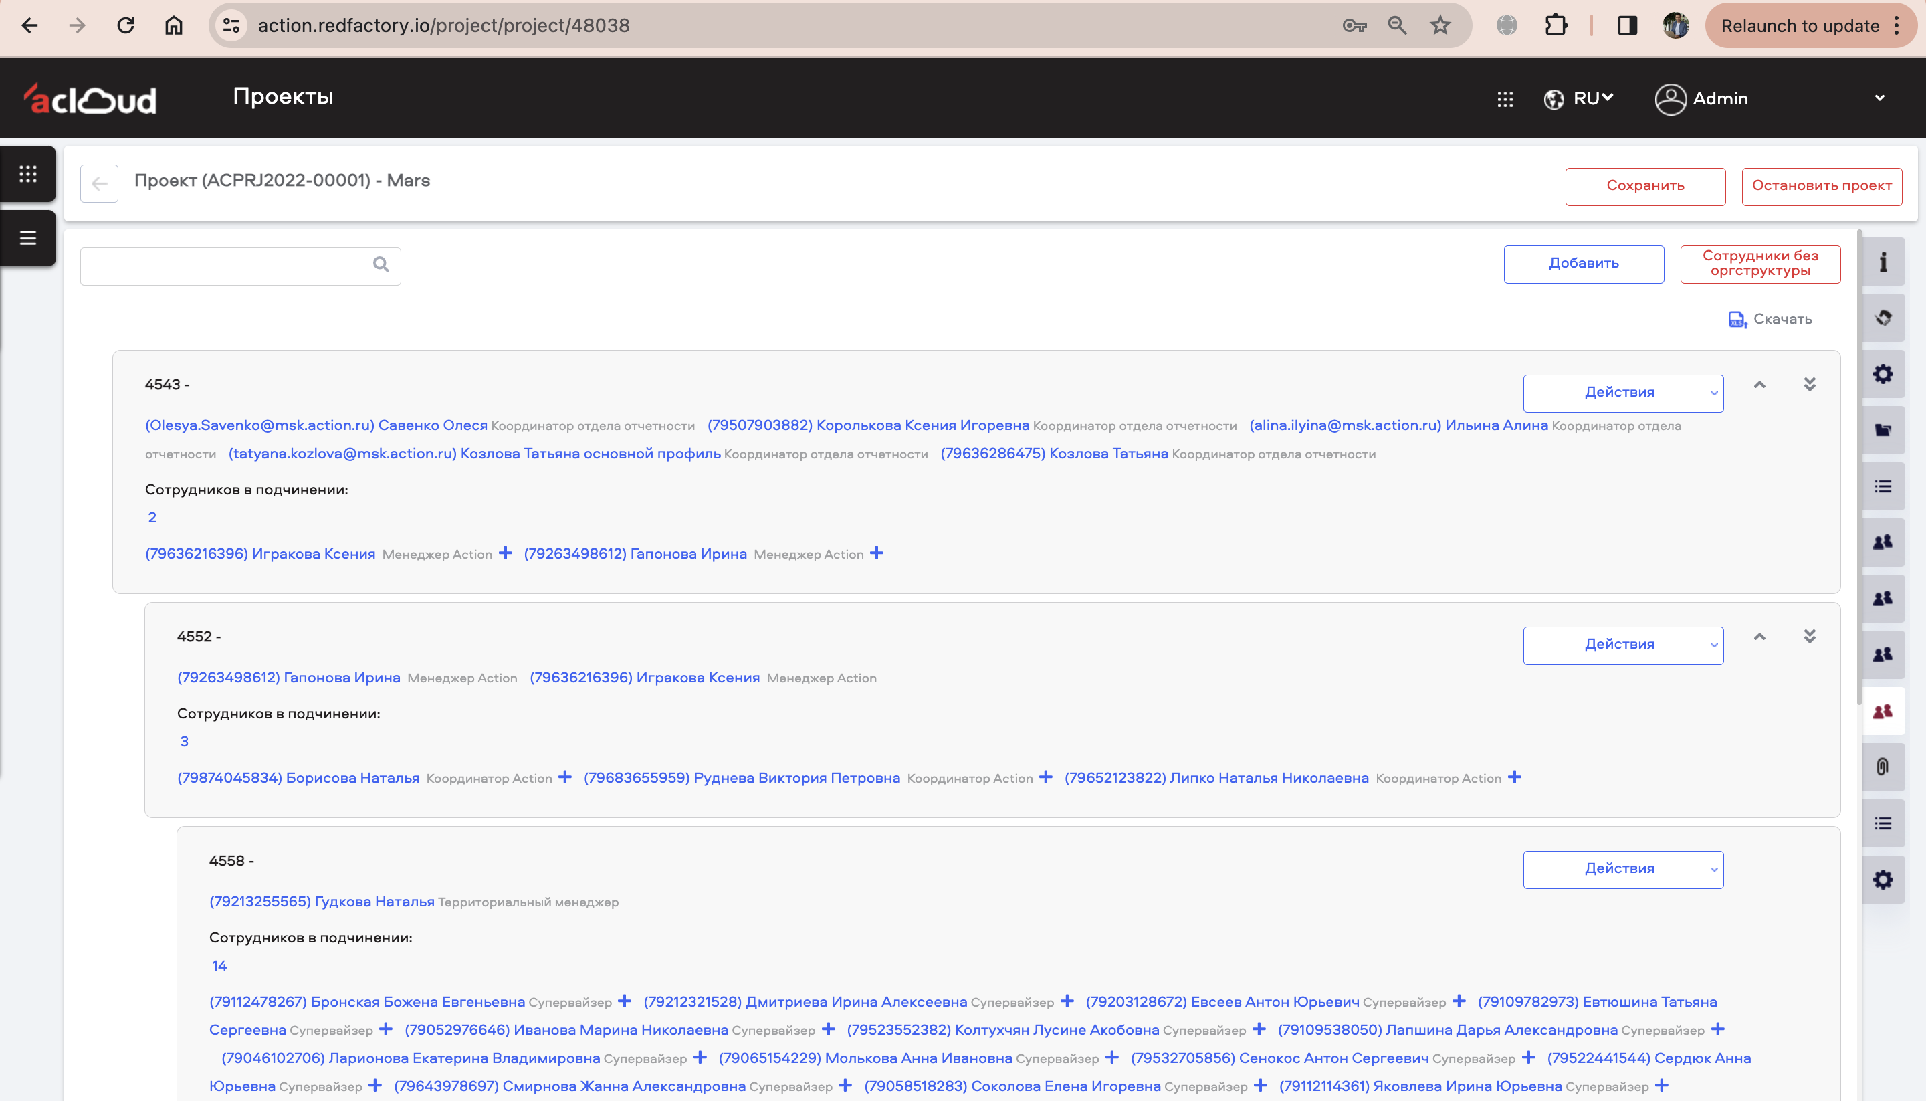Open the Действия dropdown for block 4558
This screenshot has height=1101, width=1926.
coord(1623,870)
